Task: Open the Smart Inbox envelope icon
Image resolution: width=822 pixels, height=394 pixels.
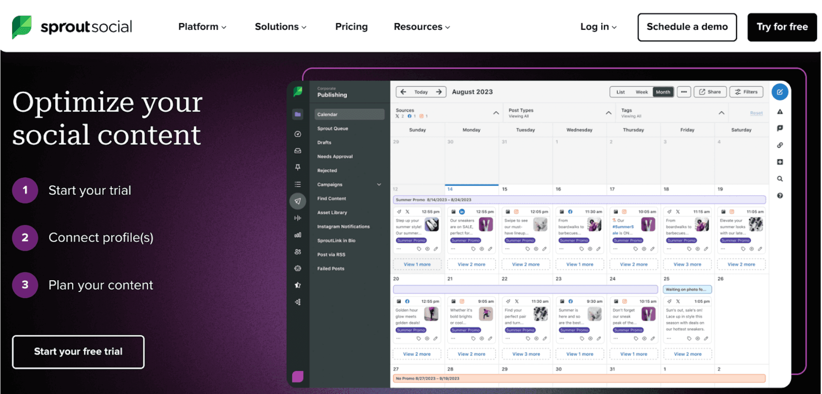Action: (x=298, y=151)
